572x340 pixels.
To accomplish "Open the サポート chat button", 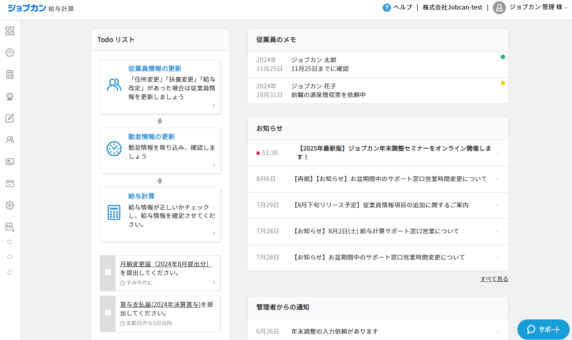I will [x=543, y=329].
